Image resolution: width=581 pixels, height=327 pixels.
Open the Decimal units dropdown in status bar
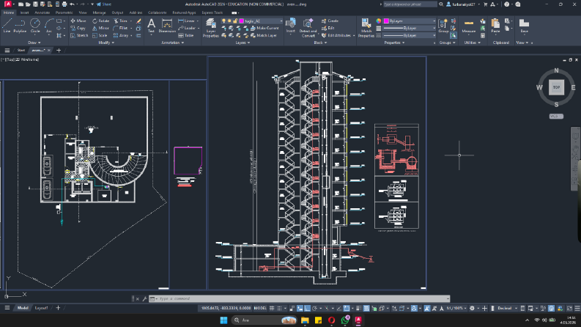pyautogui.click(x=507, y=308)
